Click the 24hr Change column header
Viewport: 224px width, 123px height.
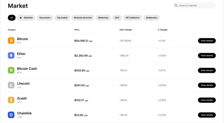(x=126, y=30)
